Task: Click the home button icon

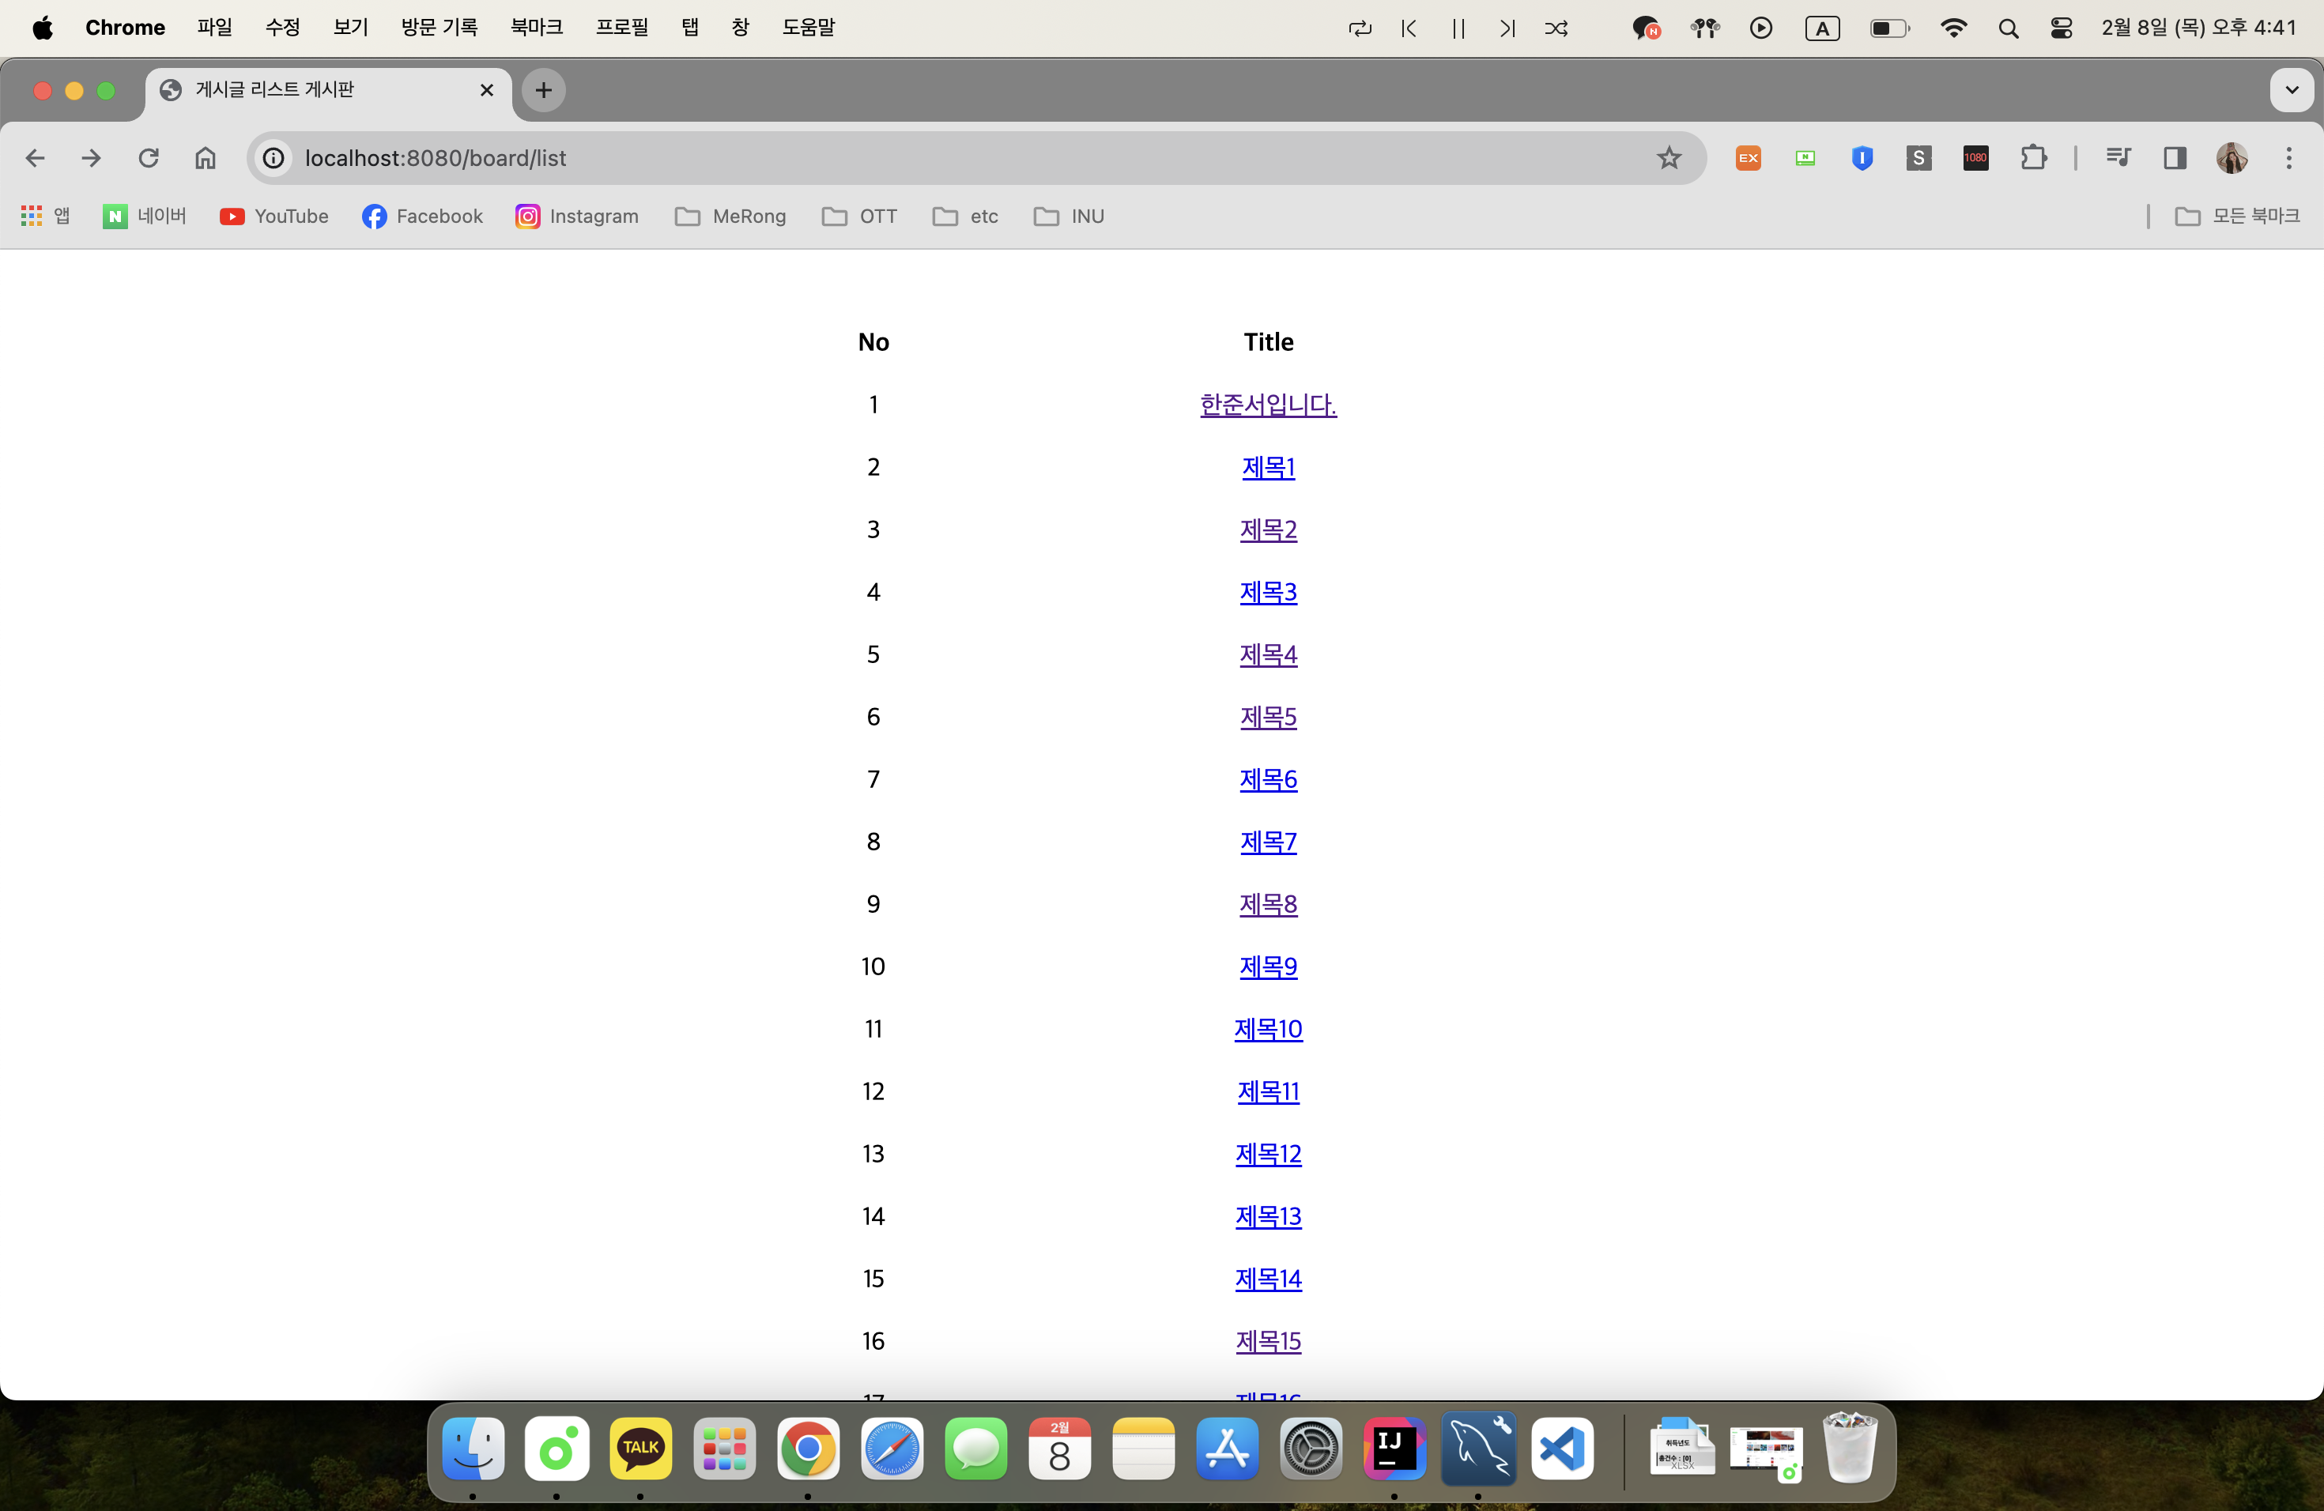Action: pos(205,158)
